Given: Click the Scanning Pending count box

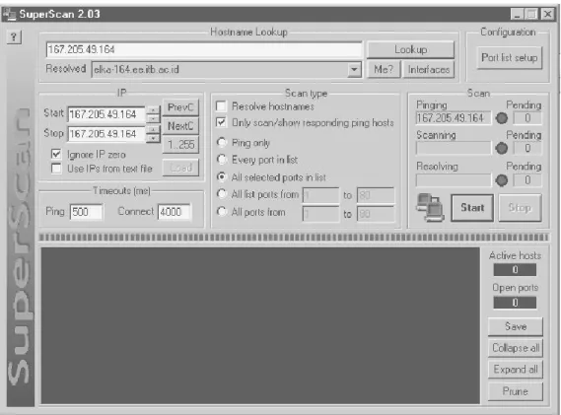Looking at the screenshot, I should [527, 148].
